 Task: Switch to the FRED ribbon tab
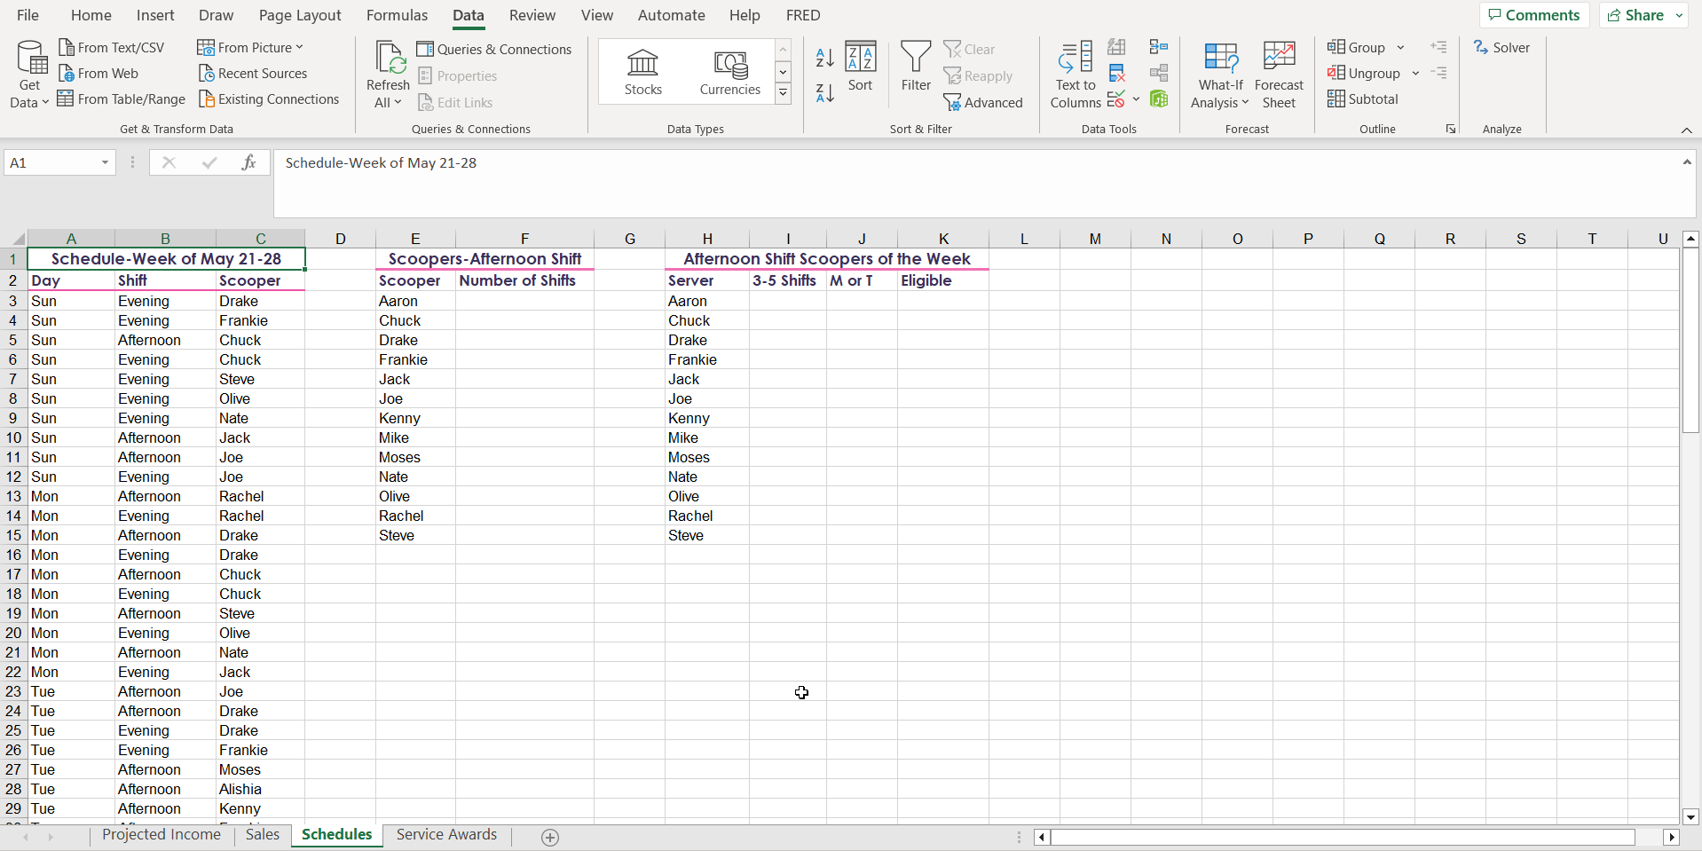(802, 15)
